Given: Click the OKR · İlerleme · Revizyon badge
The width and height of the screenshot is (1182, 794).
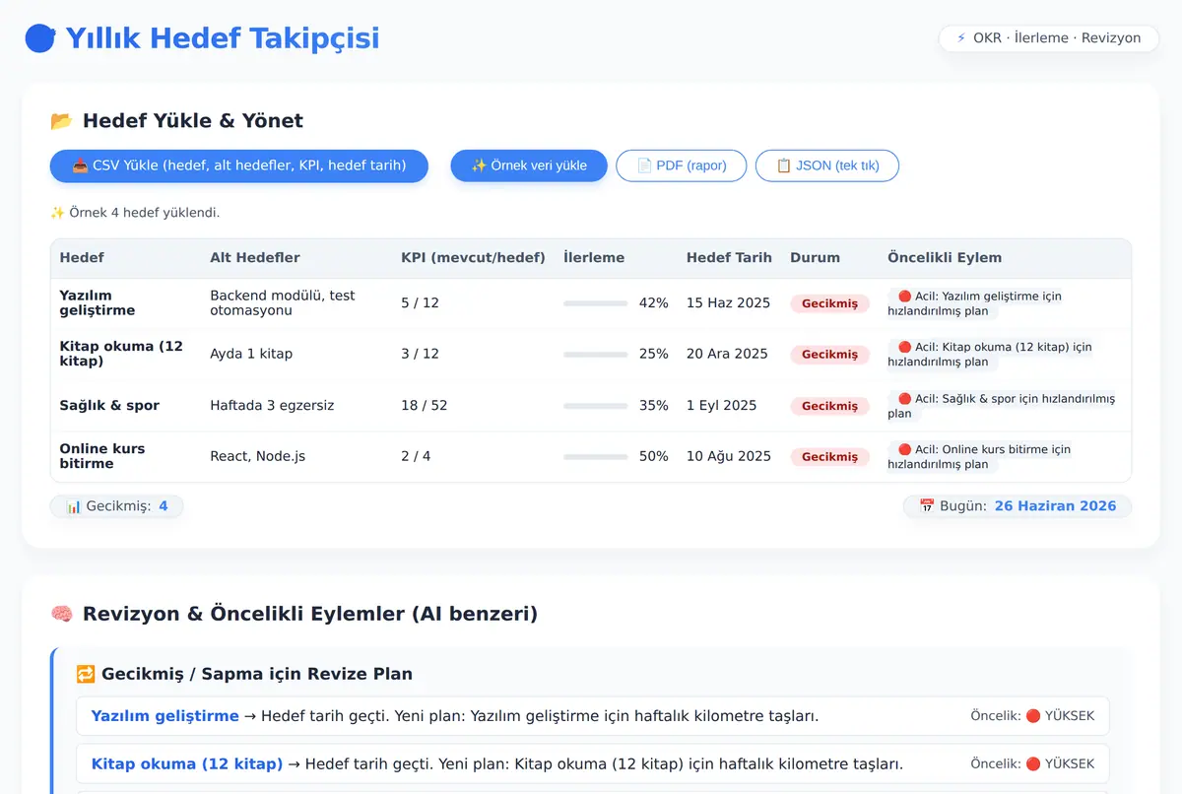Looking at the screenshot, I should [x=1049, y=38].
